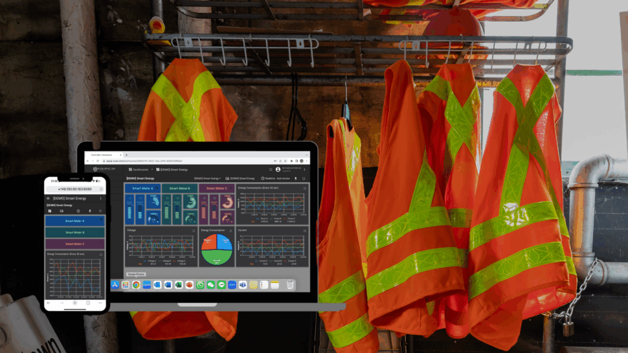The height and width of the screenshot is (353, 628).
Task: Click the user profile avatar icon
Action: click(x=278, y=169)
